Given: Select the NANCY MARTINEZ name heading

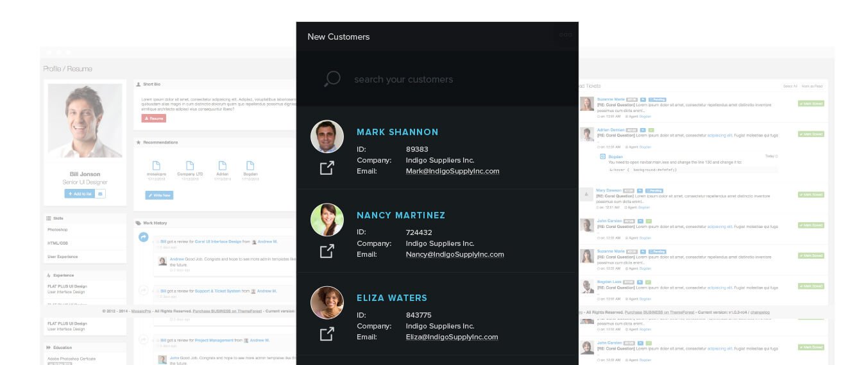Looking at the screenshot, I should point(401,215).
